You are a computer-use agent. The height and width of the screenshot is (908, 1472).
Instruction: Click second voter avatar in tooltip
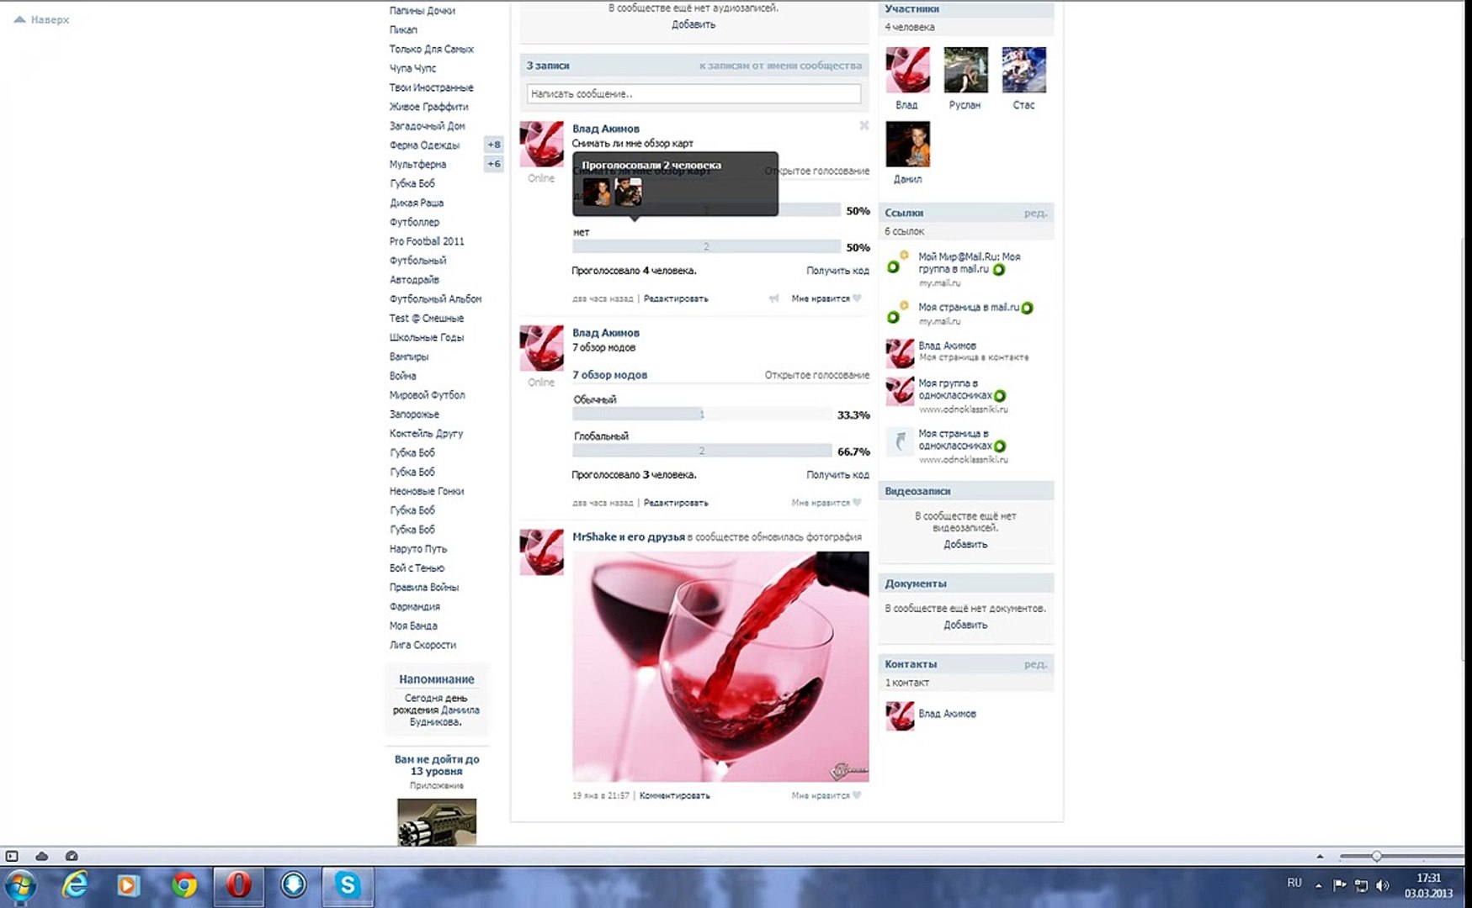(x=628, y=192)
